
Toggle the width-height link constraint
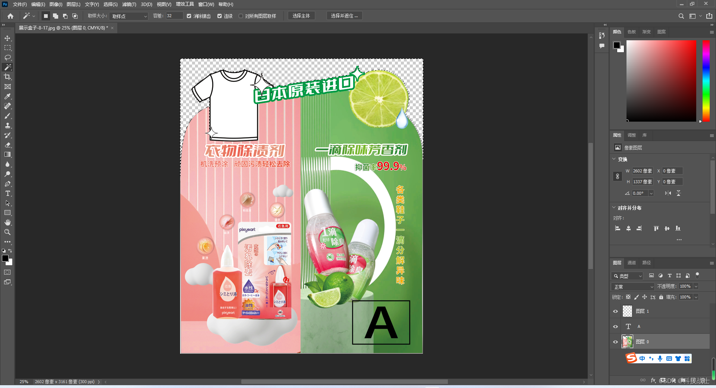pos(618,176)
